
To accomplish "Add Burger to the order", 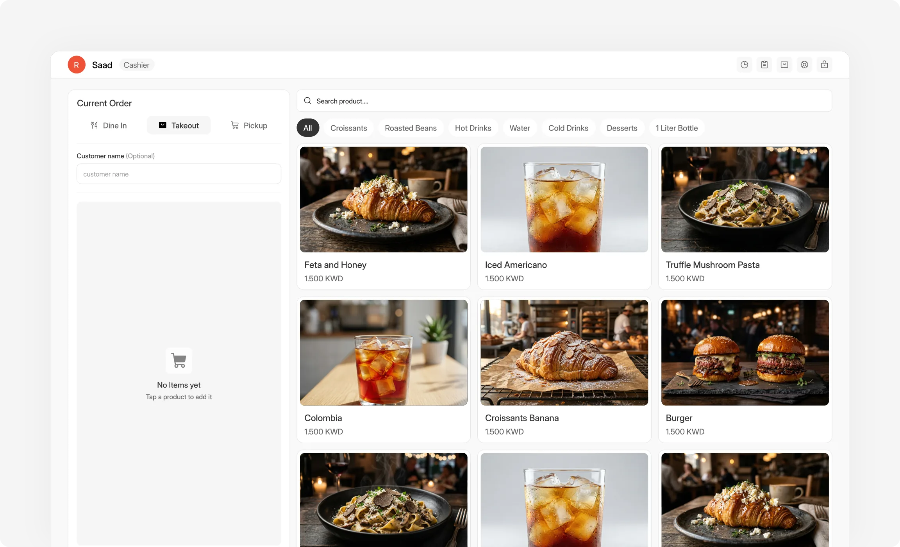I will [745, 370].
